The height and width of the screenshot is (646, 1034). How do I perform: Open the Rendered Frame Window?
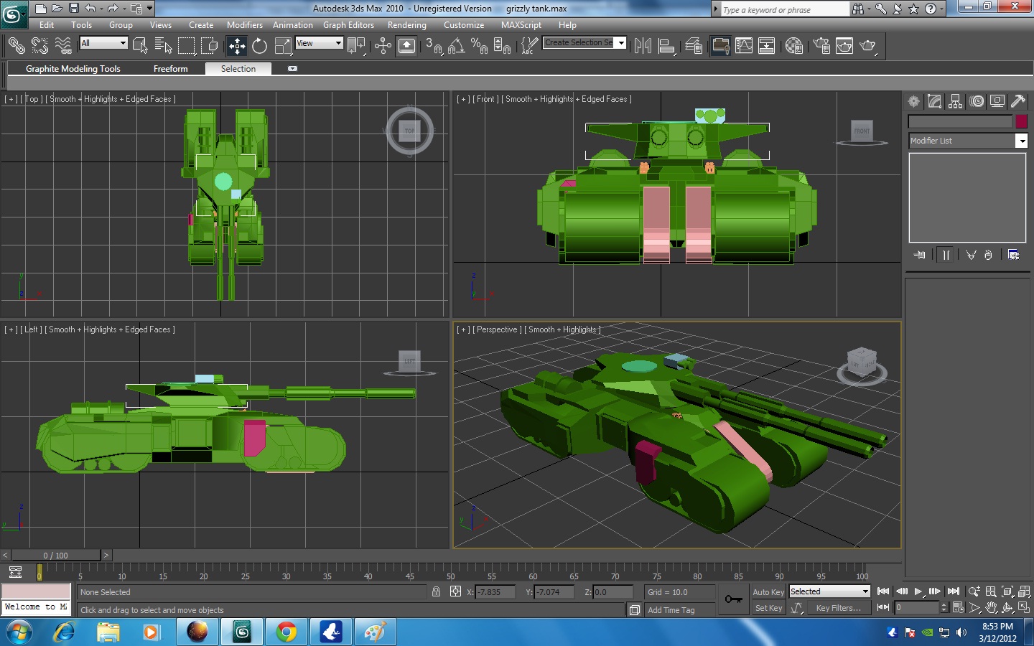point(844,46)
